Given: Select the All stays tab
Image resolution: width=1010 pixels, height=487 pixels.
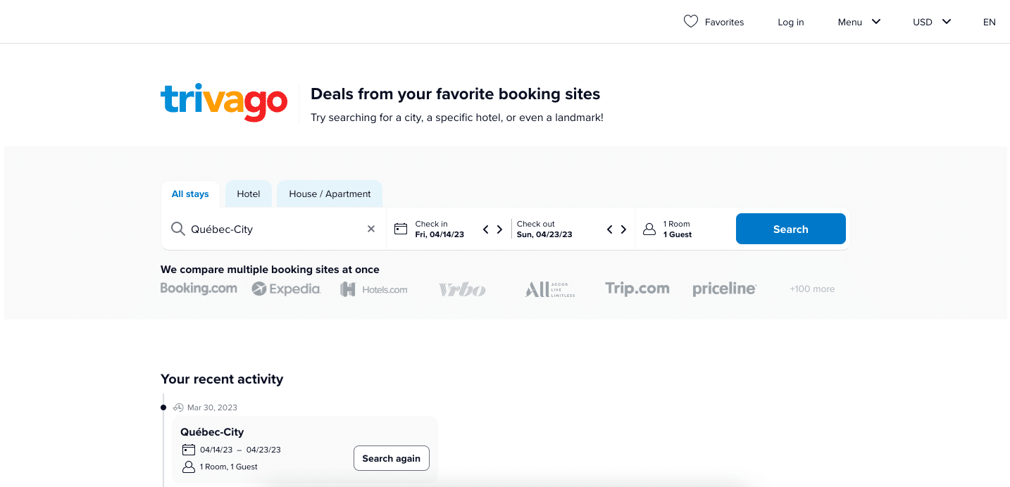Looking at the screenshot, I should click(190, 194).
